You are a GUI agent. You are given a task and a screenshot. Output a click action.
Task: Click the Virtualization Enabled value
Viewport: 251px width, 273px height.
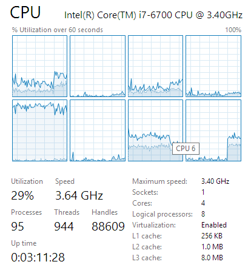(214, 225)
